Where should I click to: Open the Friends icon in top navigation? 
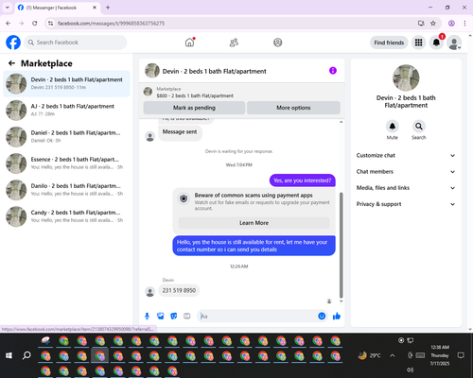pos(234,43)
